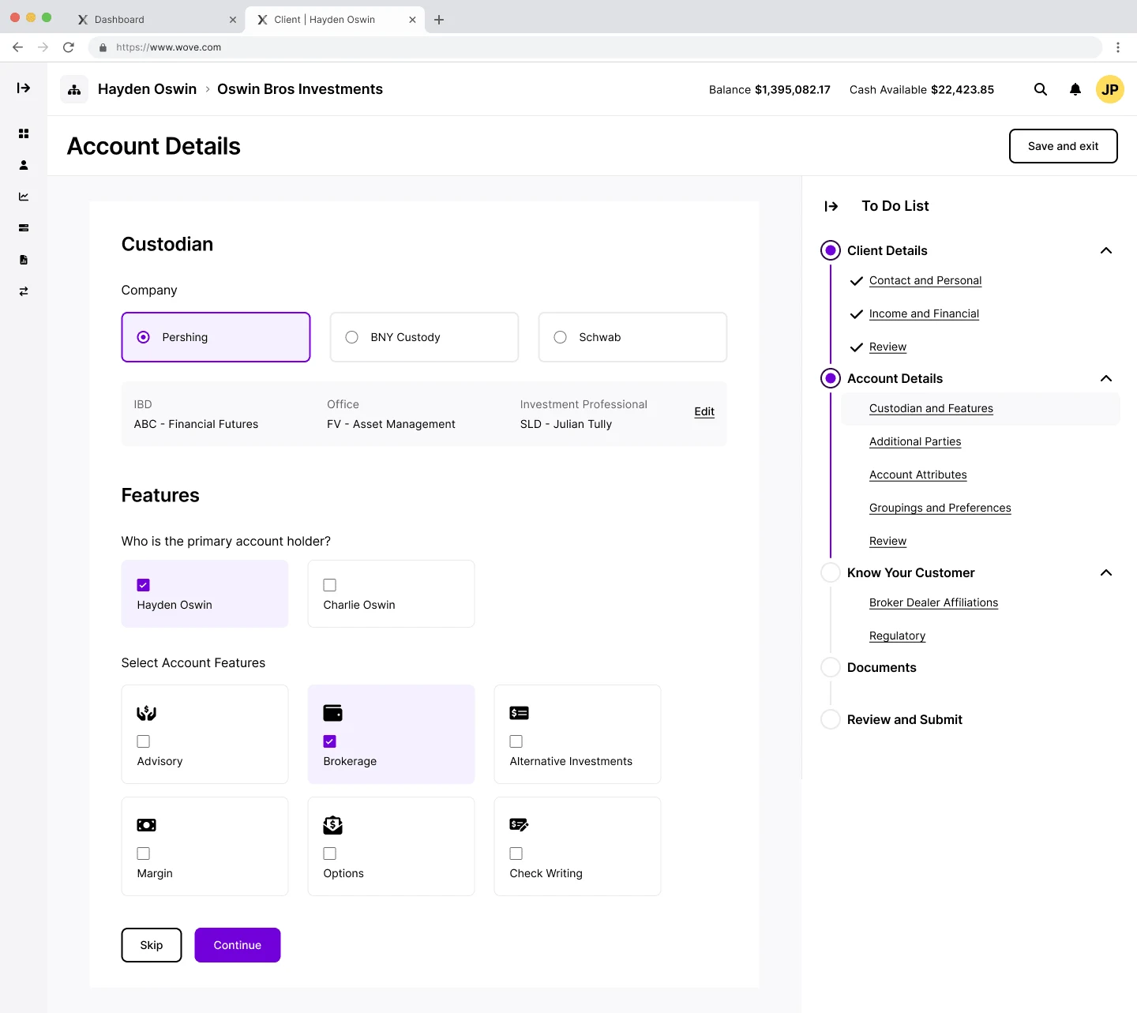Open notifications bell icon
Screen dimensions: 1137x1013
tap(1075, 89)
